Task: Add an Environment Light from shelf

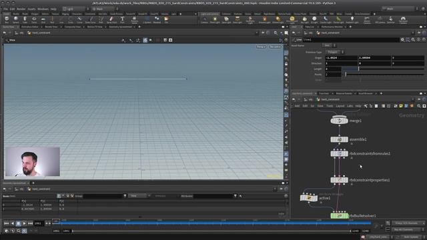Action: (x=292, y=19)
